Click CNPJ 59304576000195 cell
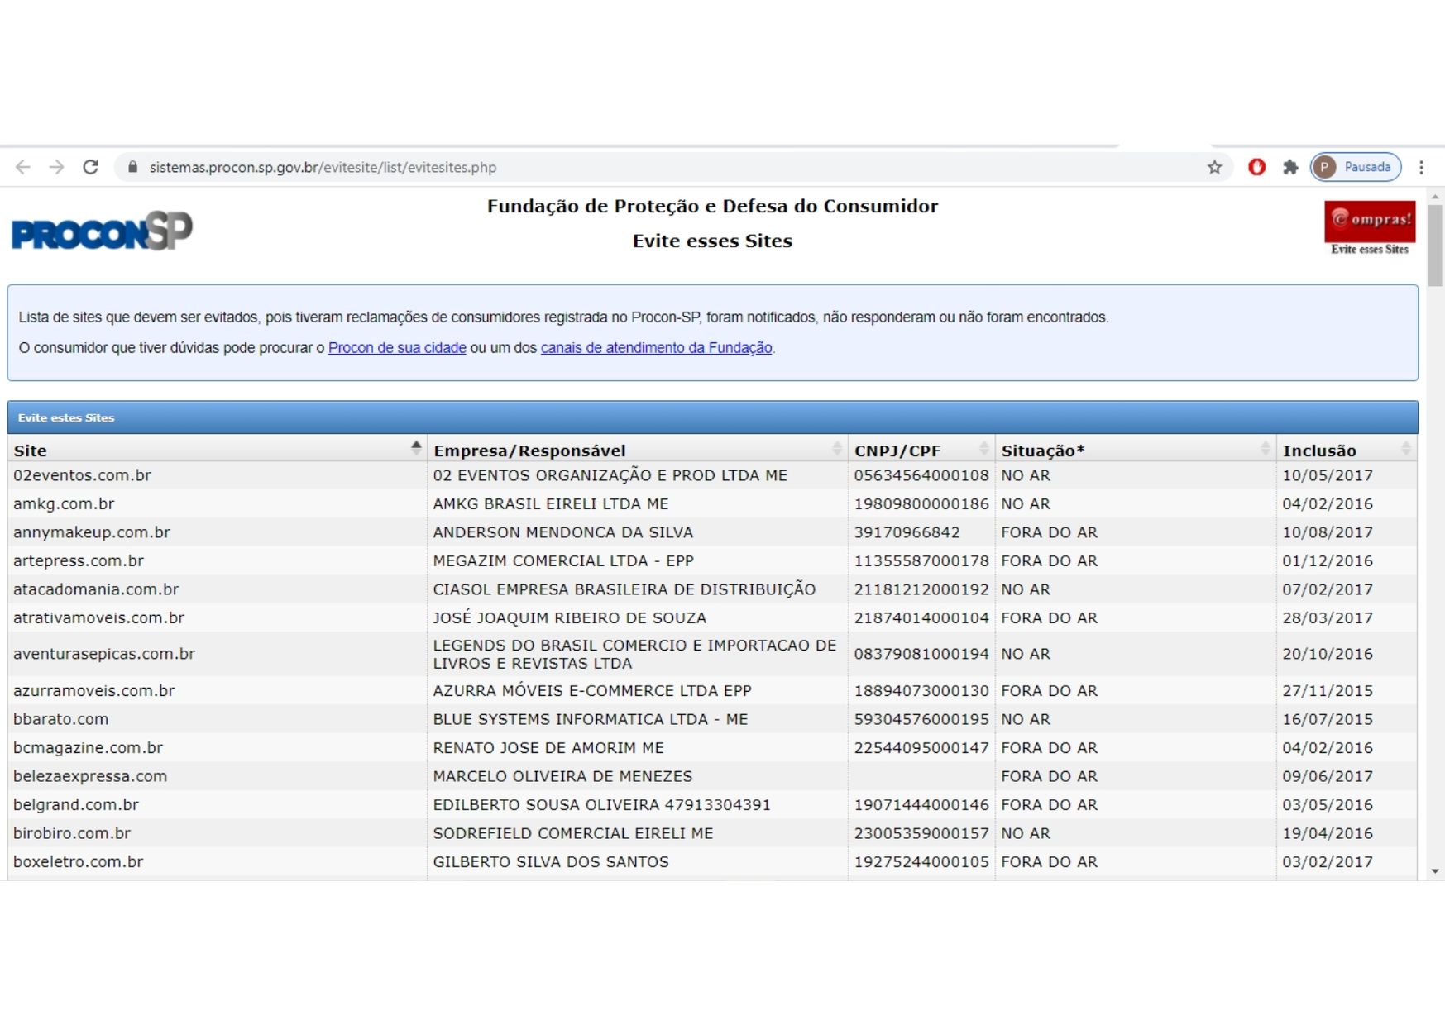This screenshot has width=1445, height=1025. (921, 719)
